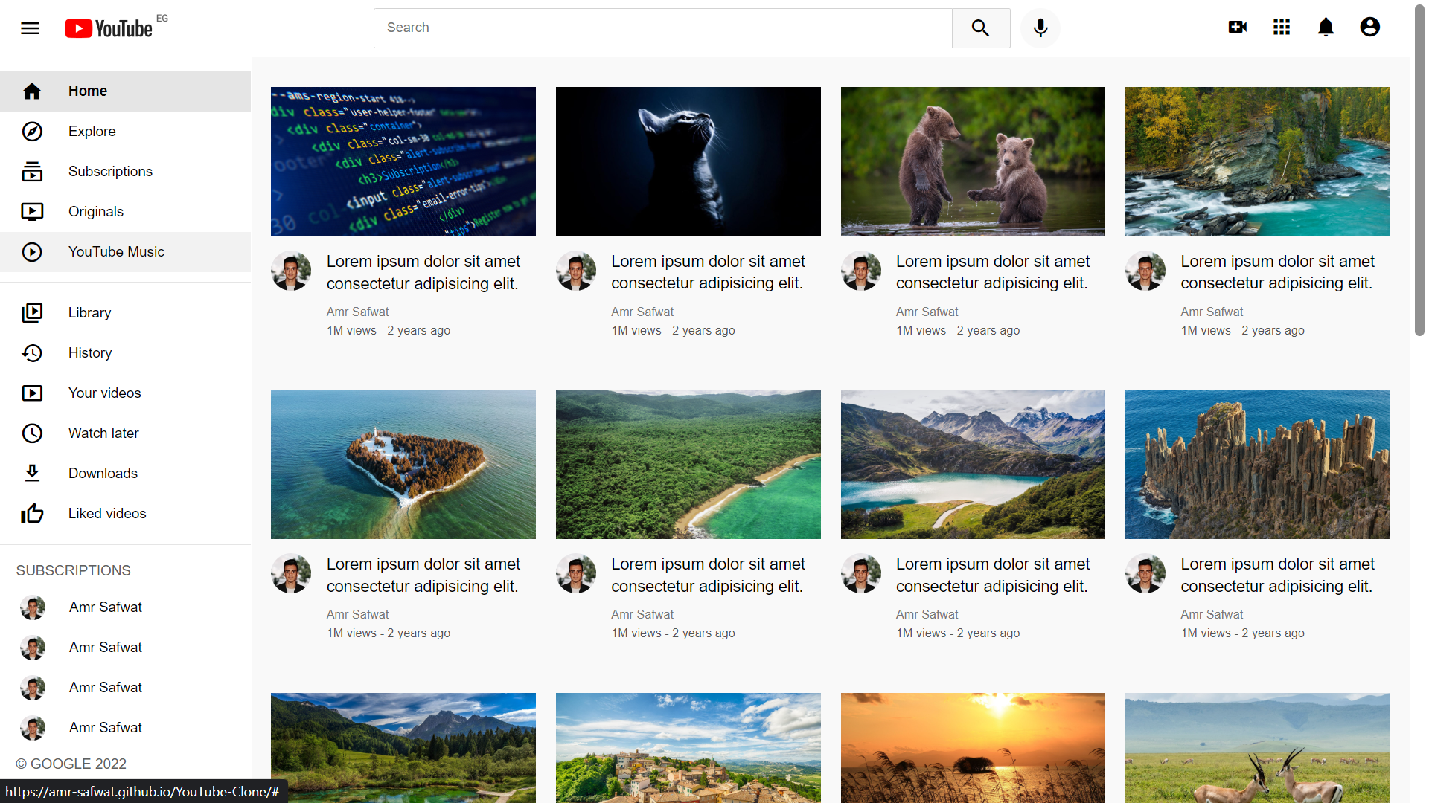The width and height of the screenshot is (1429, 803).
Task: Click the YouTube logo
Action: (x=109, y=28)
